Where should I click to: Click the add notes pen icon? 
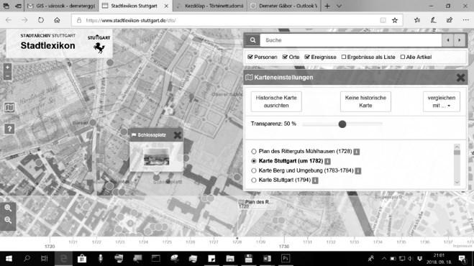[433, 20]
